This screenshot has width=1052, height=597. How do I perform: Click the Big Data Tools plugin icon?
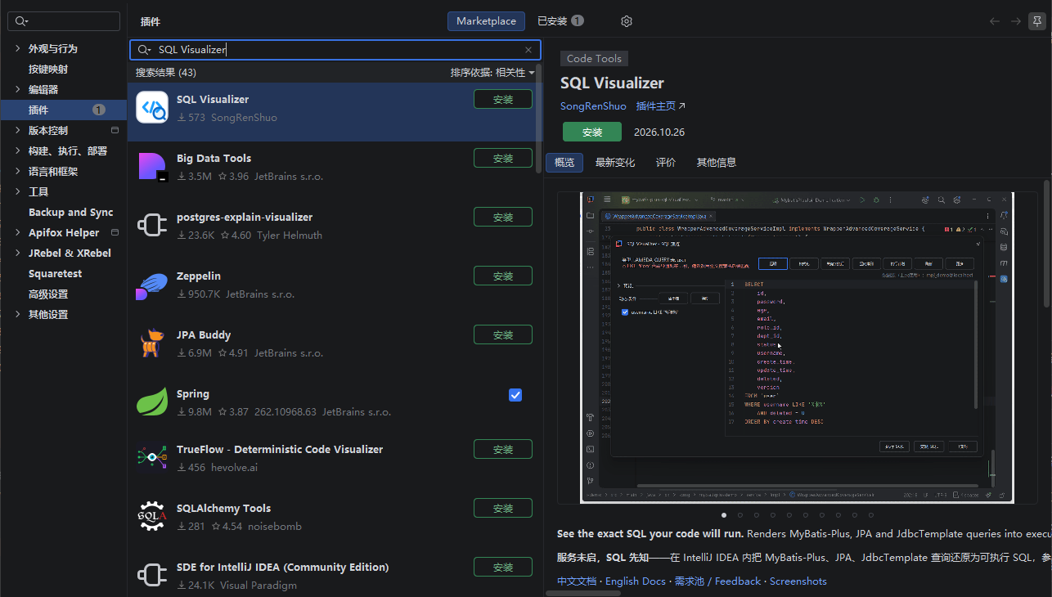[x=152, y=166]
